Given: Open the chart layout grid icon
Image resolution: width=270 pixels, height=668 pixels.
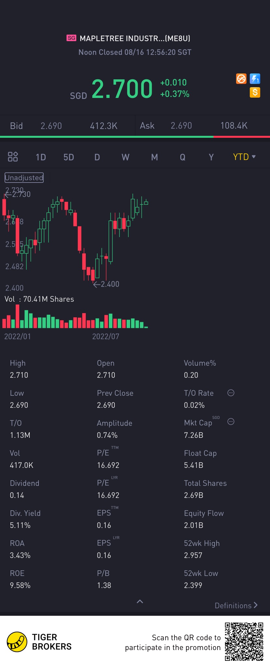Looking at the screenshot, I should [x=13, y=157].
